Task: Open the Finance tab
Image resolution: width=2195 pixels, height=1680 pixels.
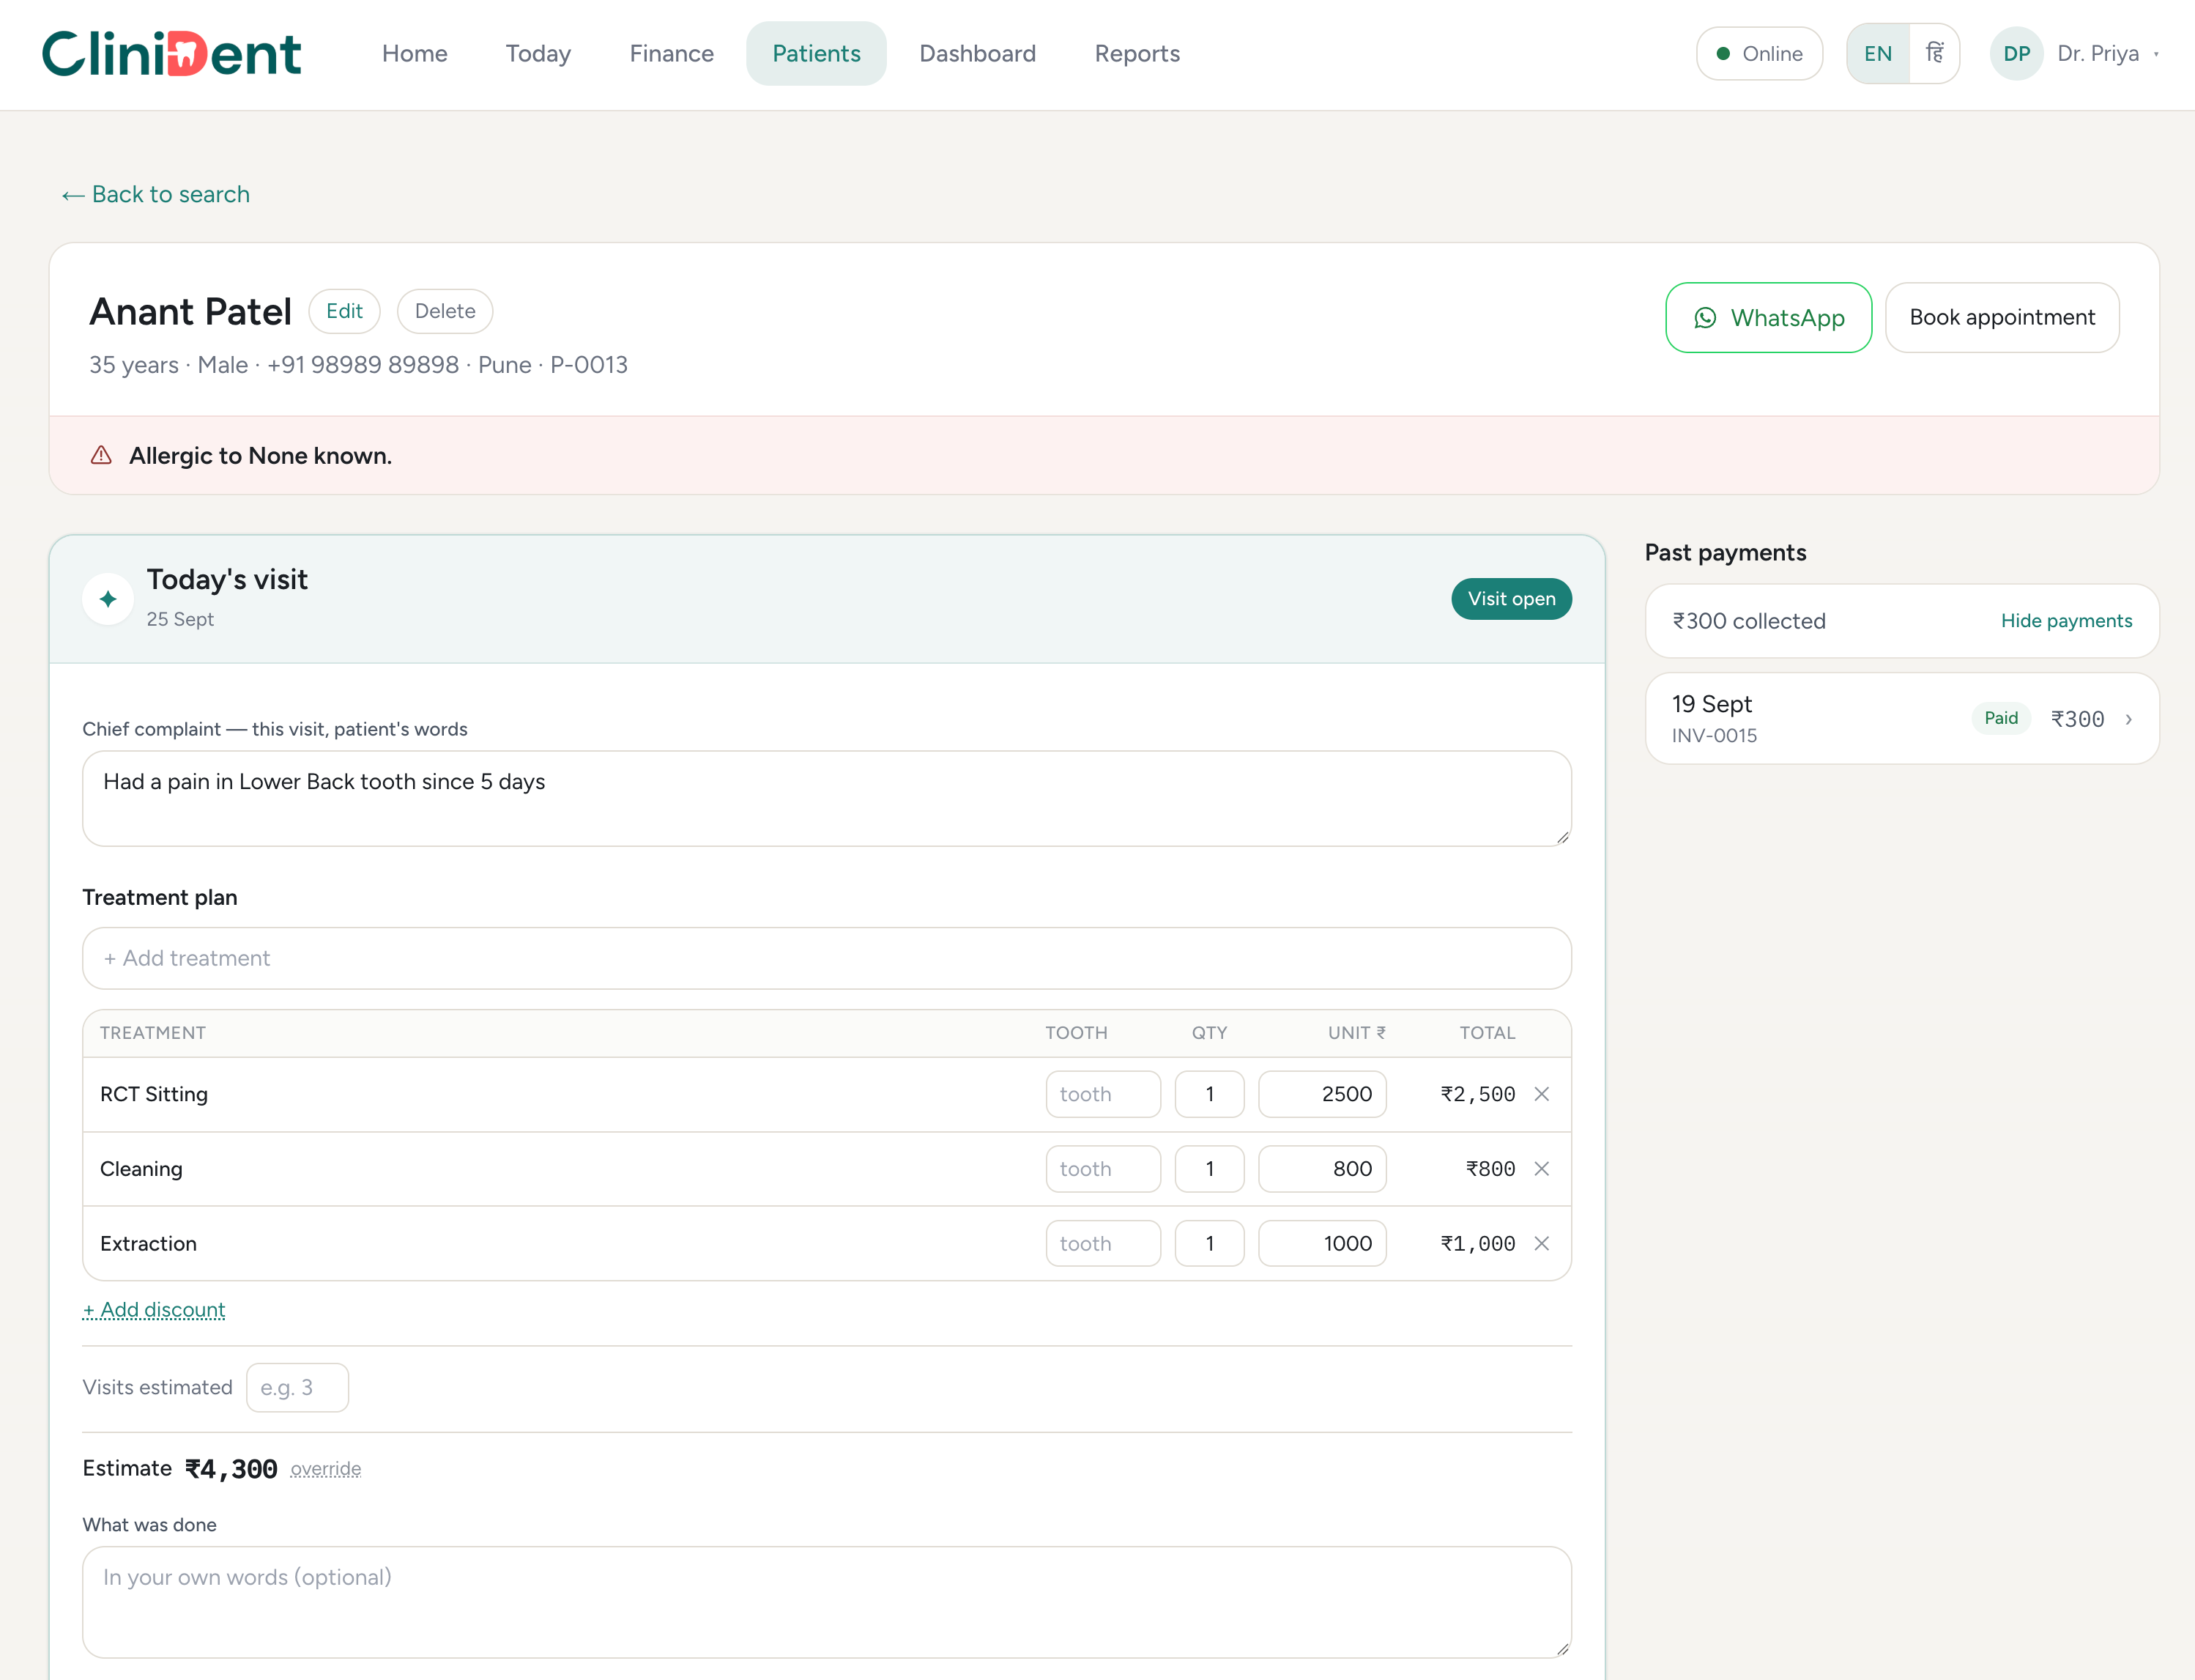Action: [672, 54]
